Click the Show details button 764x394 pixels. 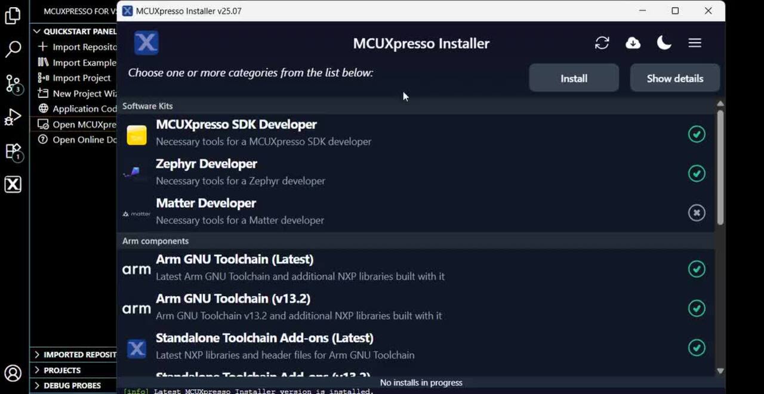click(674, 78)
